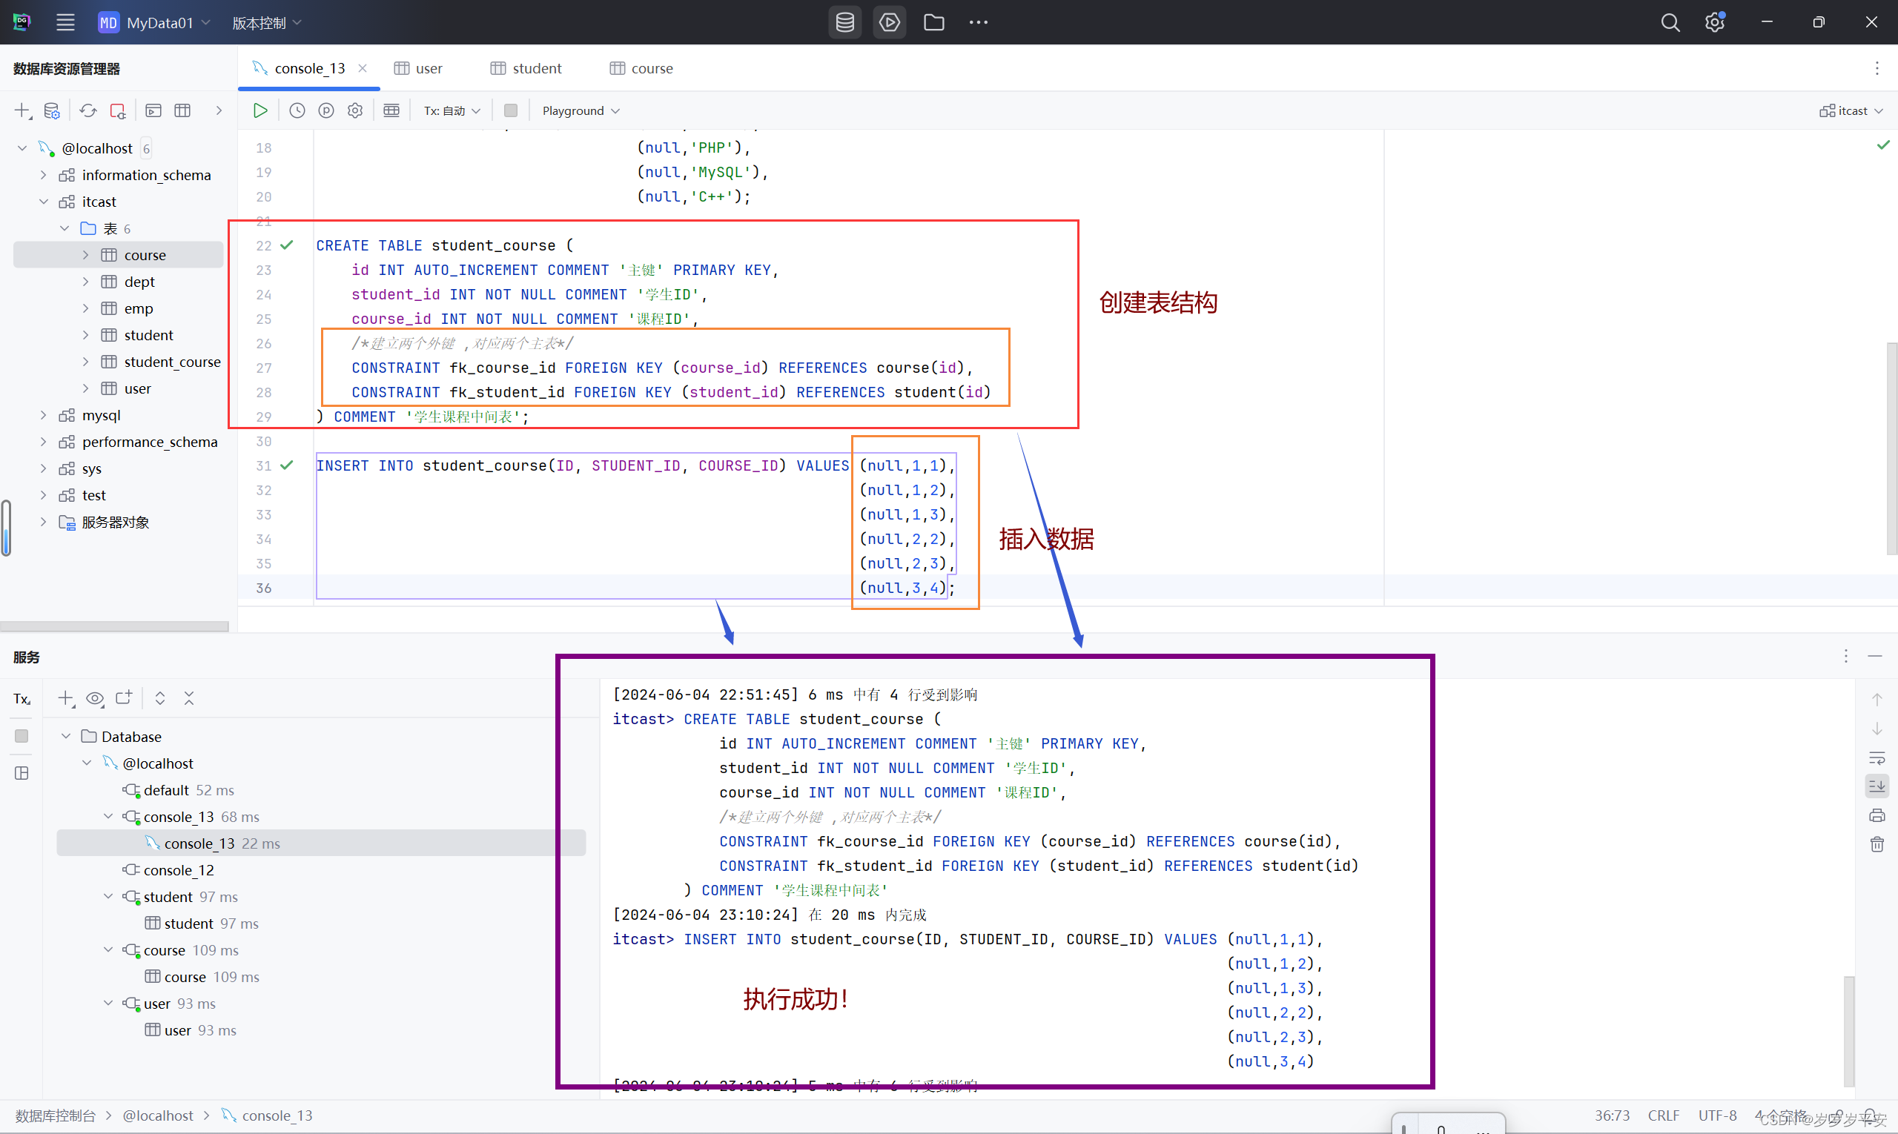Collapse all services tree nodes
Image resolution: width=1898 pixels, height=1134 pixels.
189,697
